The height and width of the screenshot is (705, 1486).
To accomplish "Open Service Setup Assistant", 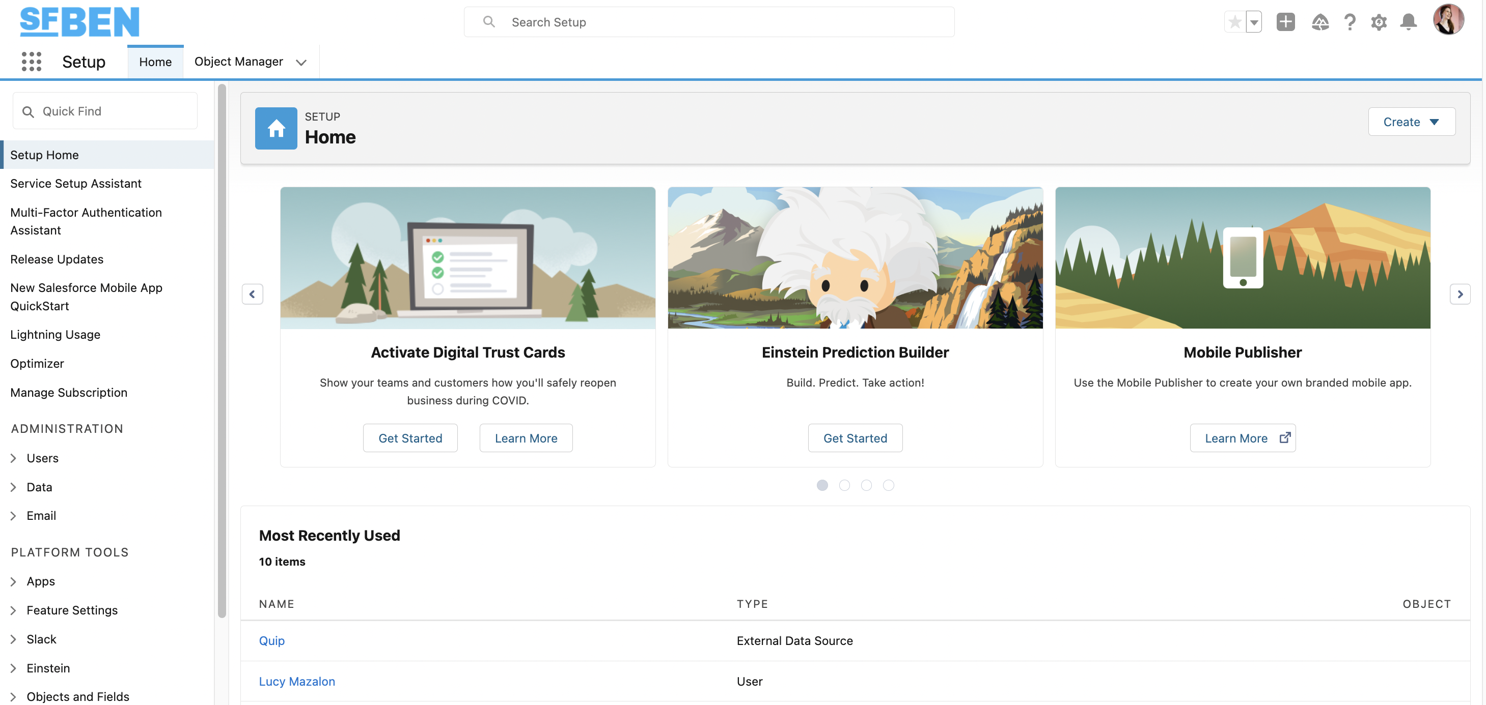I will point(75,183).
